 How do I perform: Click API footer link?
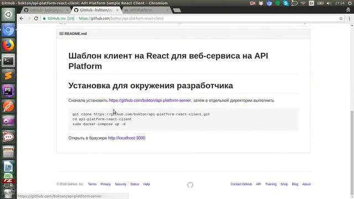[x=258, y=184]
